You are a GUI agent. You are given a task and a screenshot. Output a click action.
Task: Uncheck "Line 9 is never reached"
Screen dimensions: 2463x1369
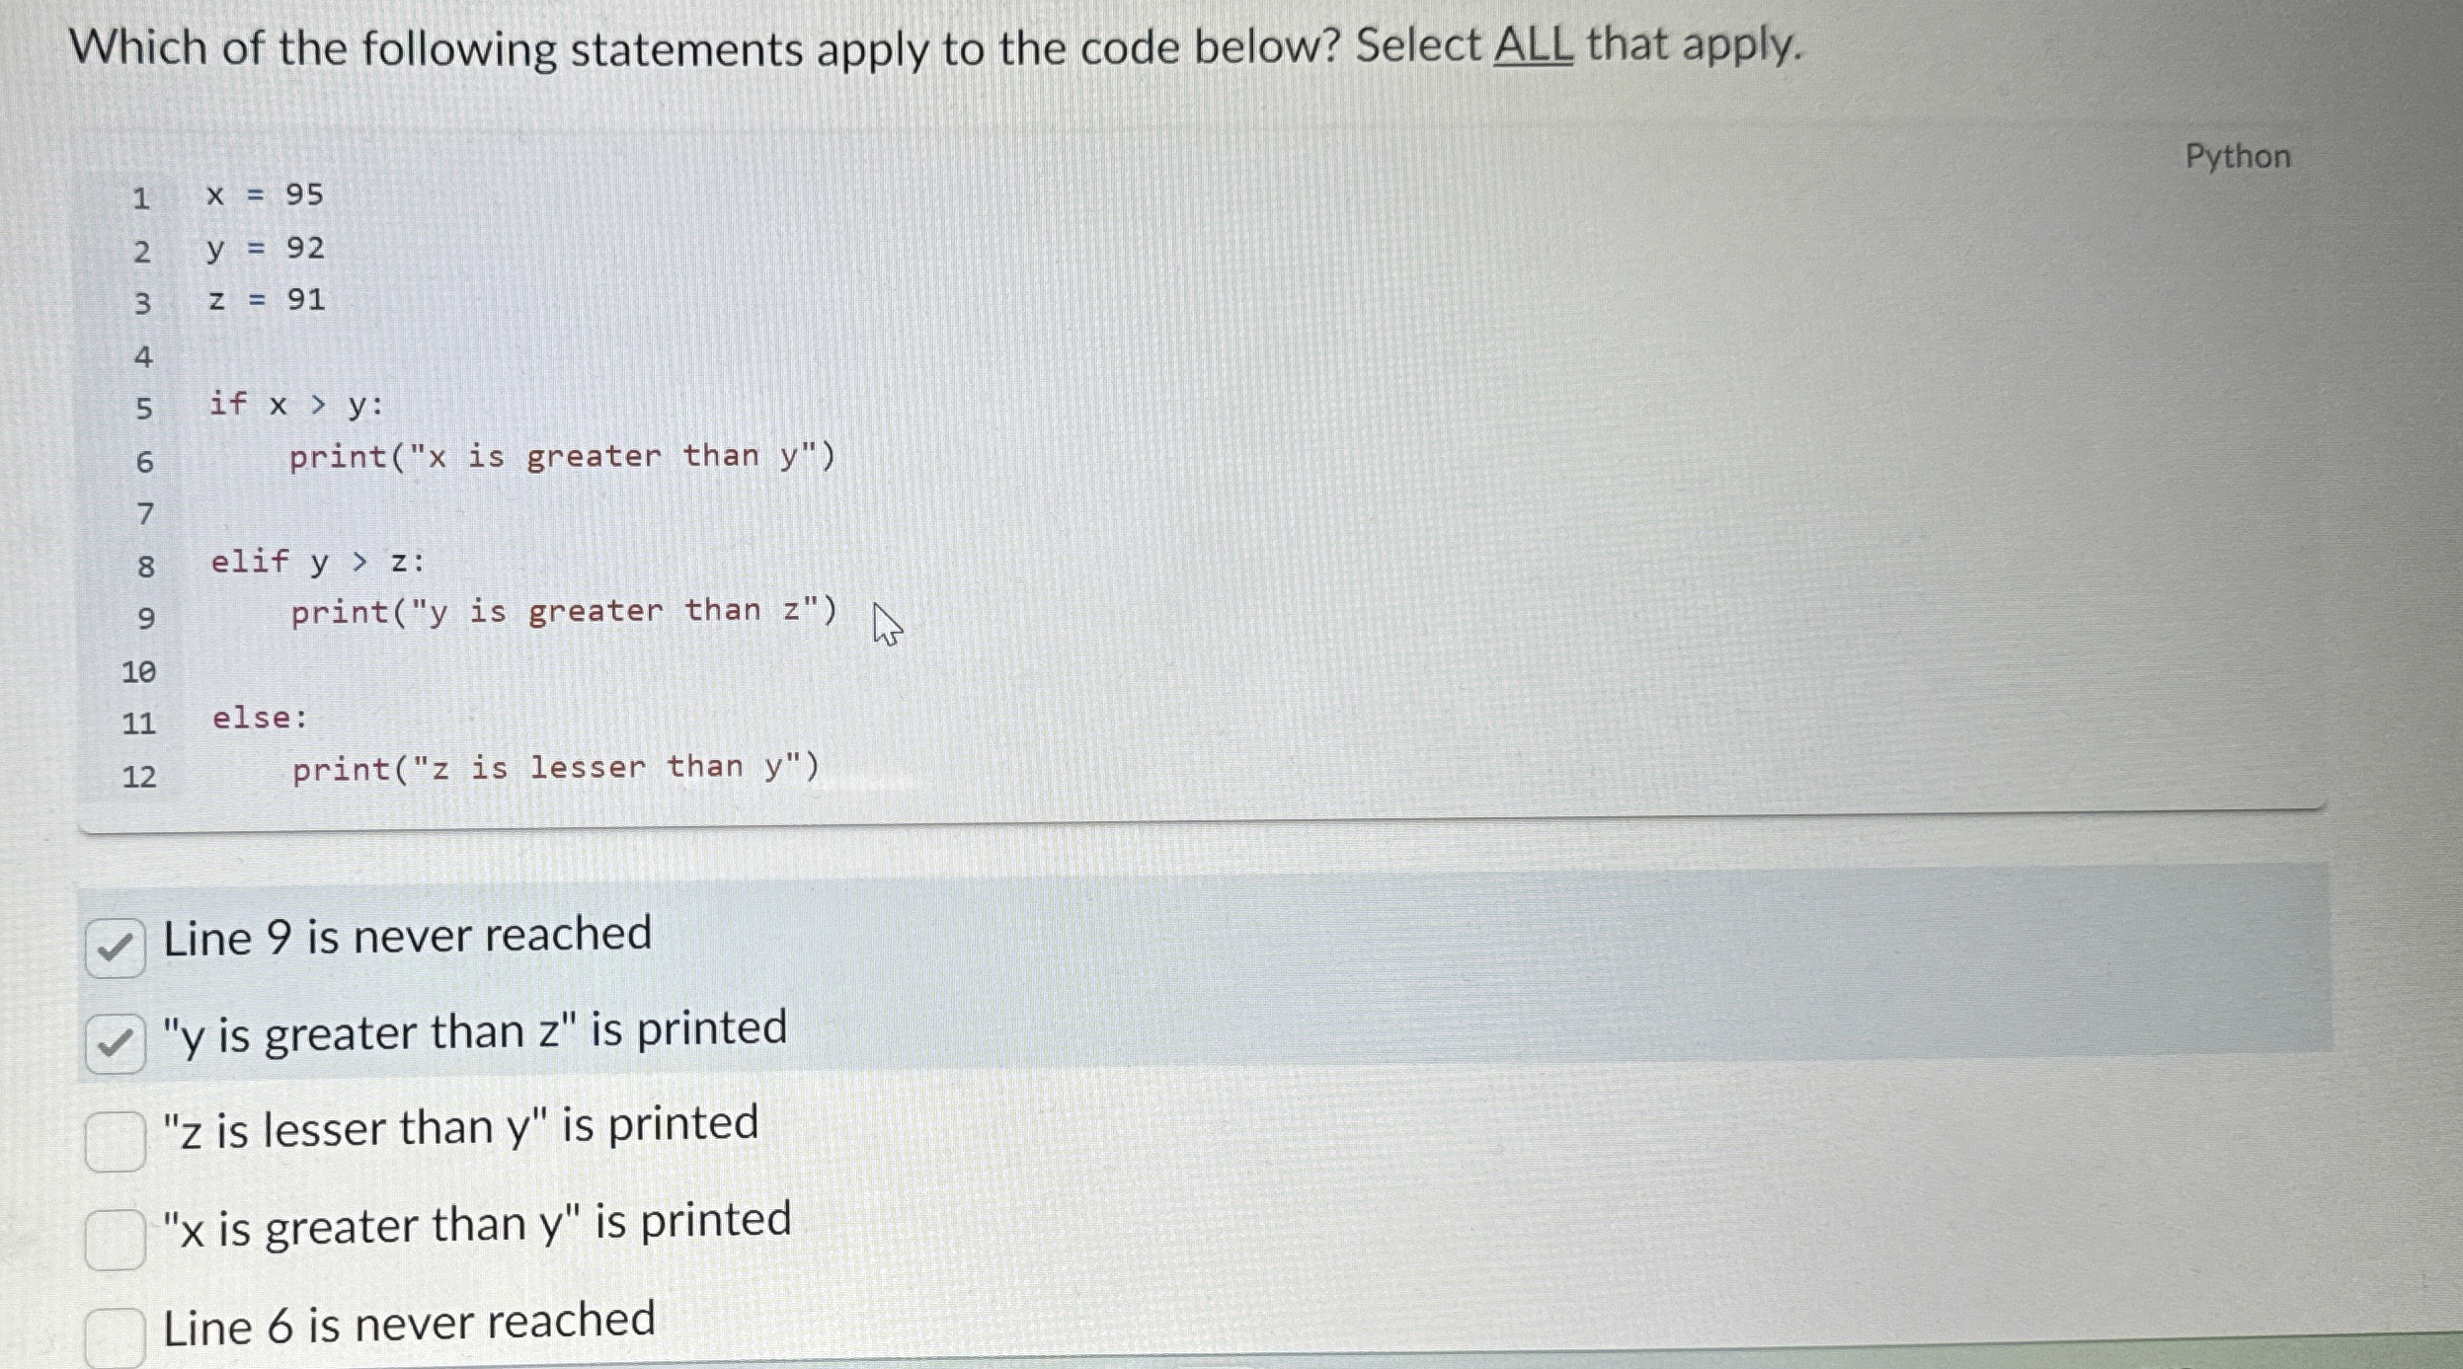coord(116,946)
